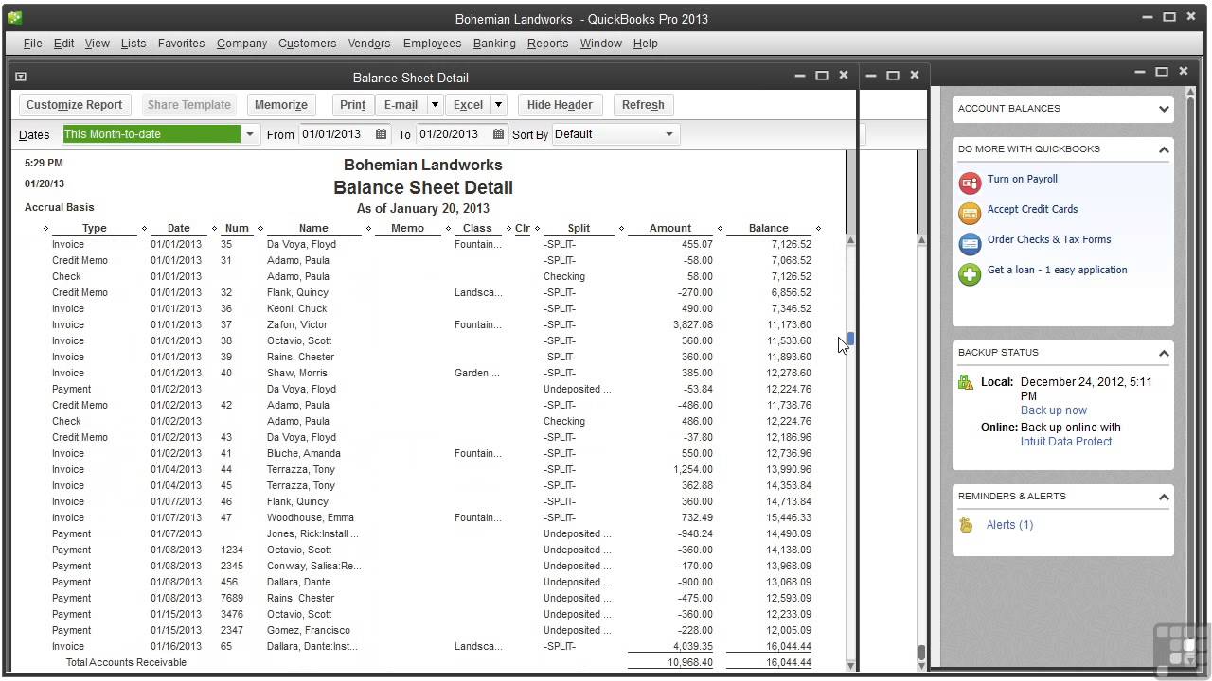1212x681 pixels.
Task: Click the Hide Header button
Action: pyautogui.click(x=560, y=105)
